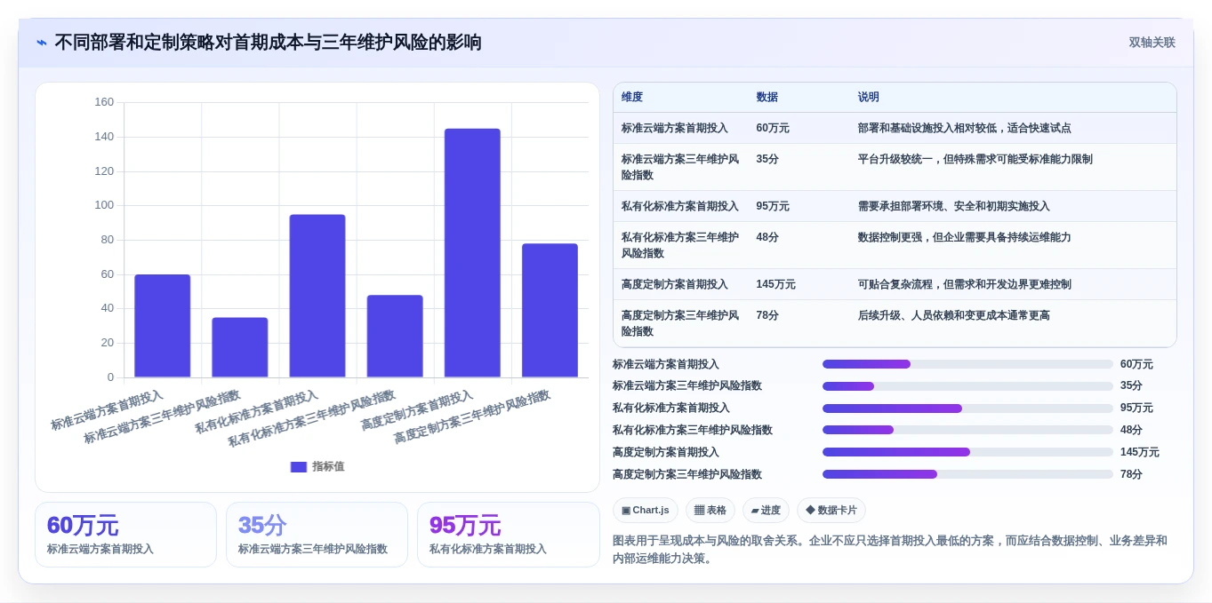Click the y-axis label 100
The width and height of the screenshot is (1212, 603).
(x=104, y=205)
